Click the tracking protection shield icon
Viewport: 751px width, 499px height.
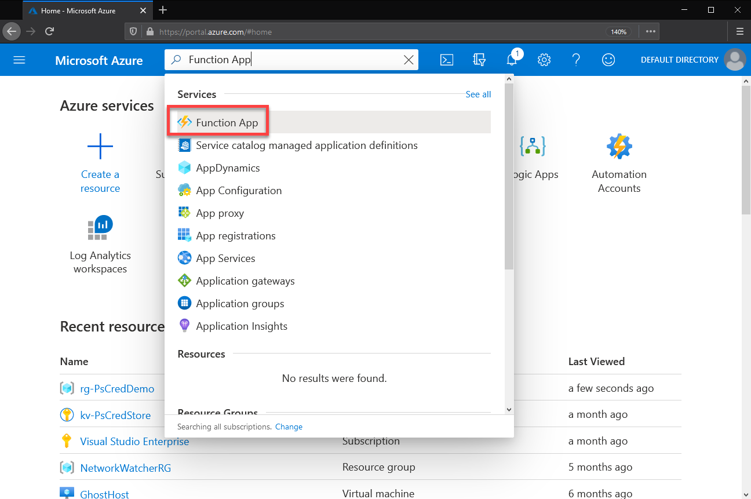tap(134, 32)
